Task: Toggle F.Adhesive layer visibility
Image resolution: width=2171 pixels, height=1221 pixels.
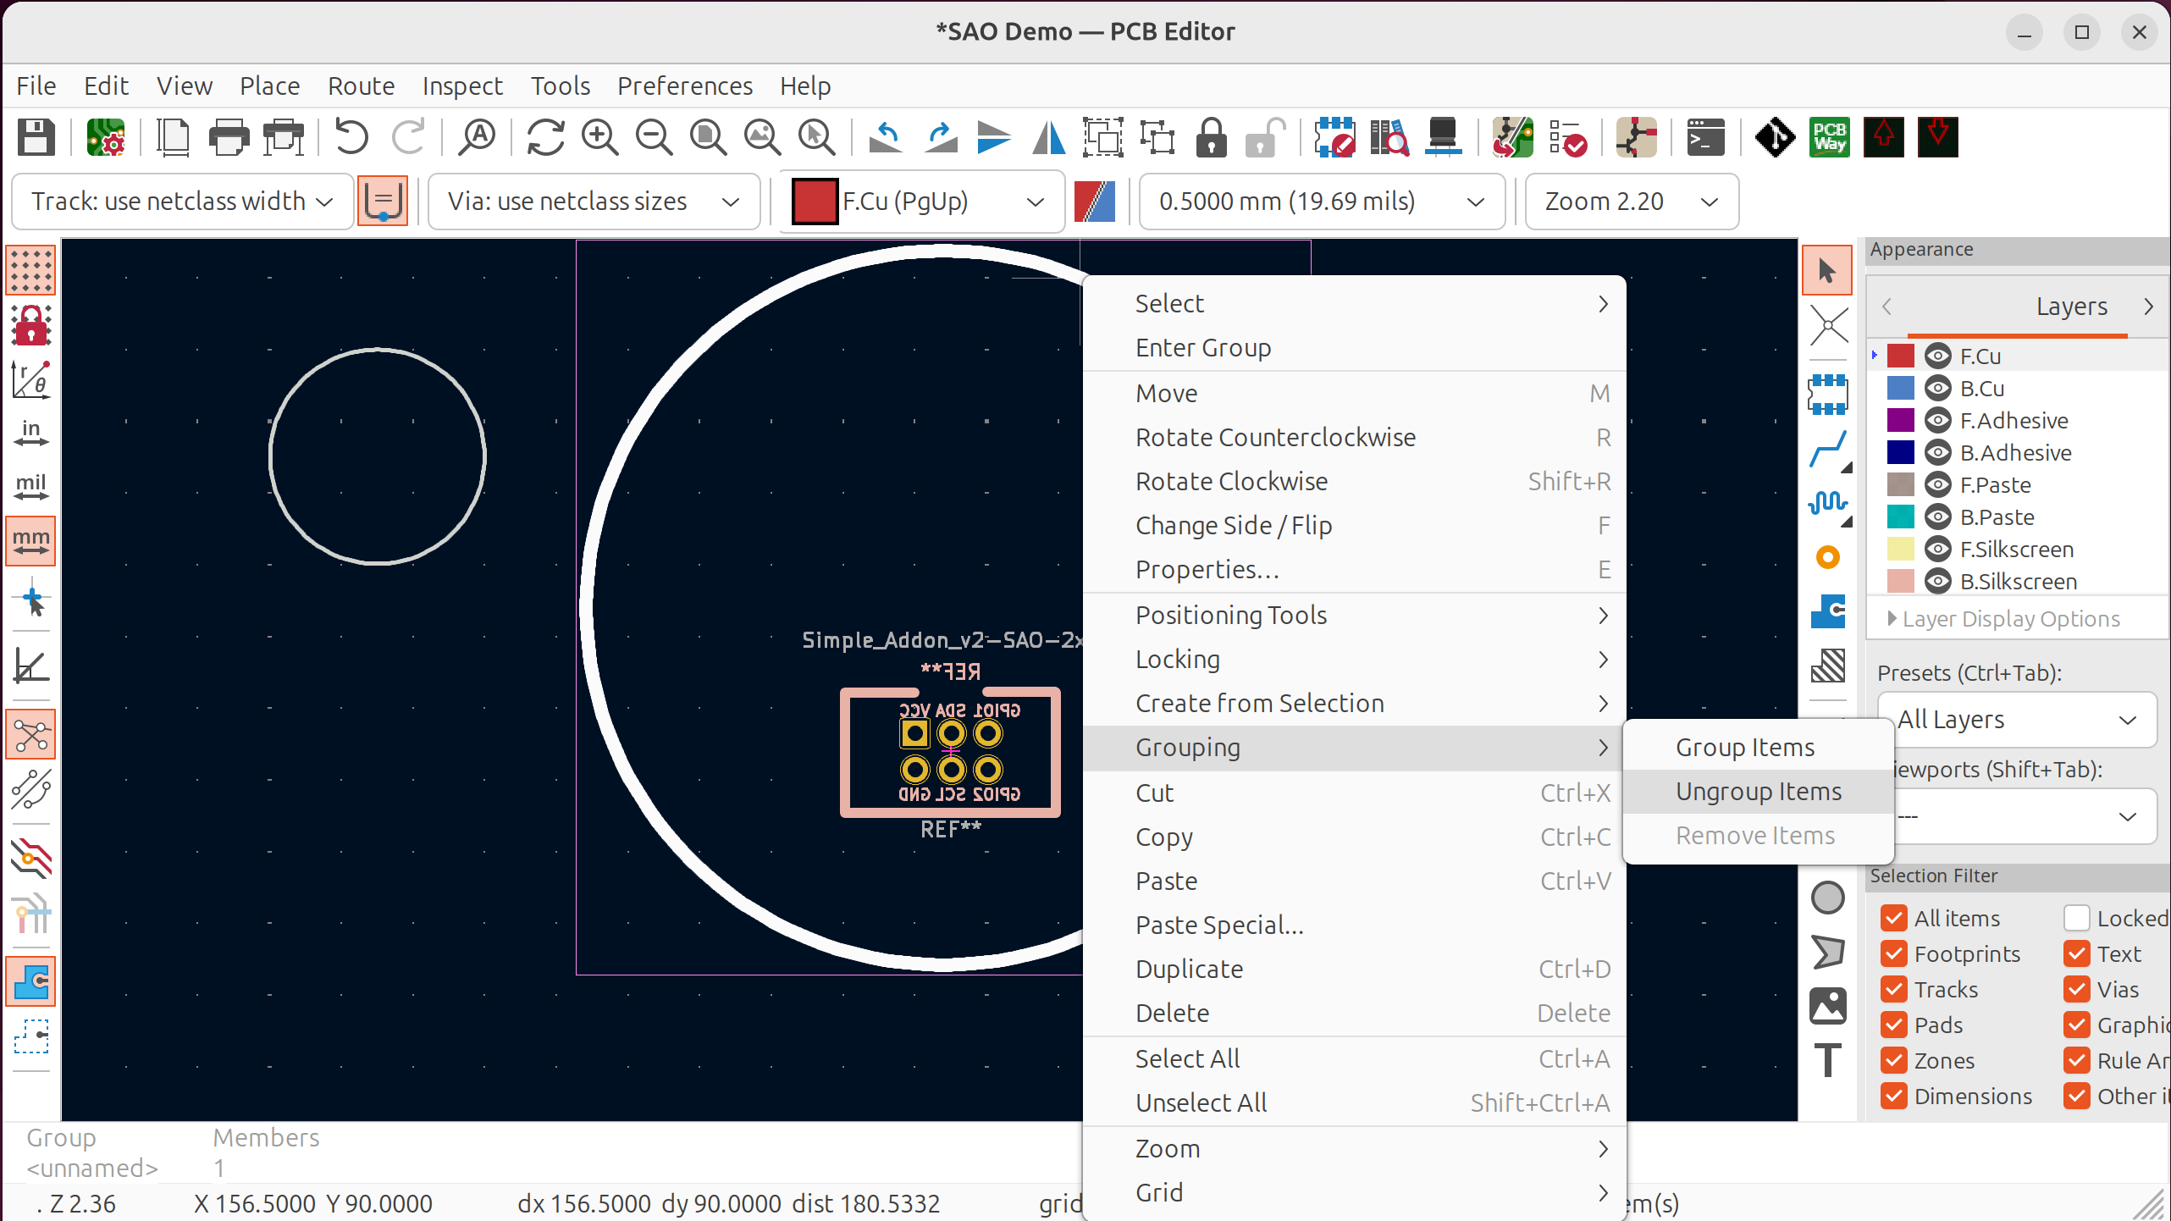Action: coord(1937,420)
